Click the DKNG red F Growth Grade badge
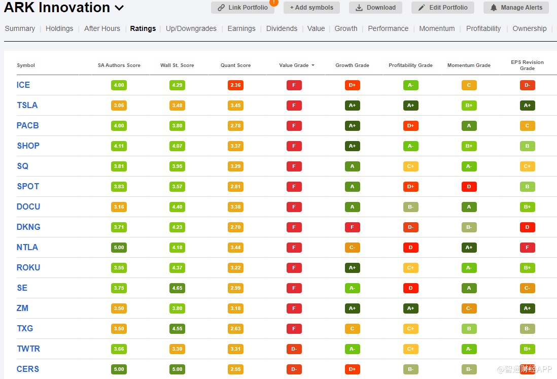 tap(352, 227)
